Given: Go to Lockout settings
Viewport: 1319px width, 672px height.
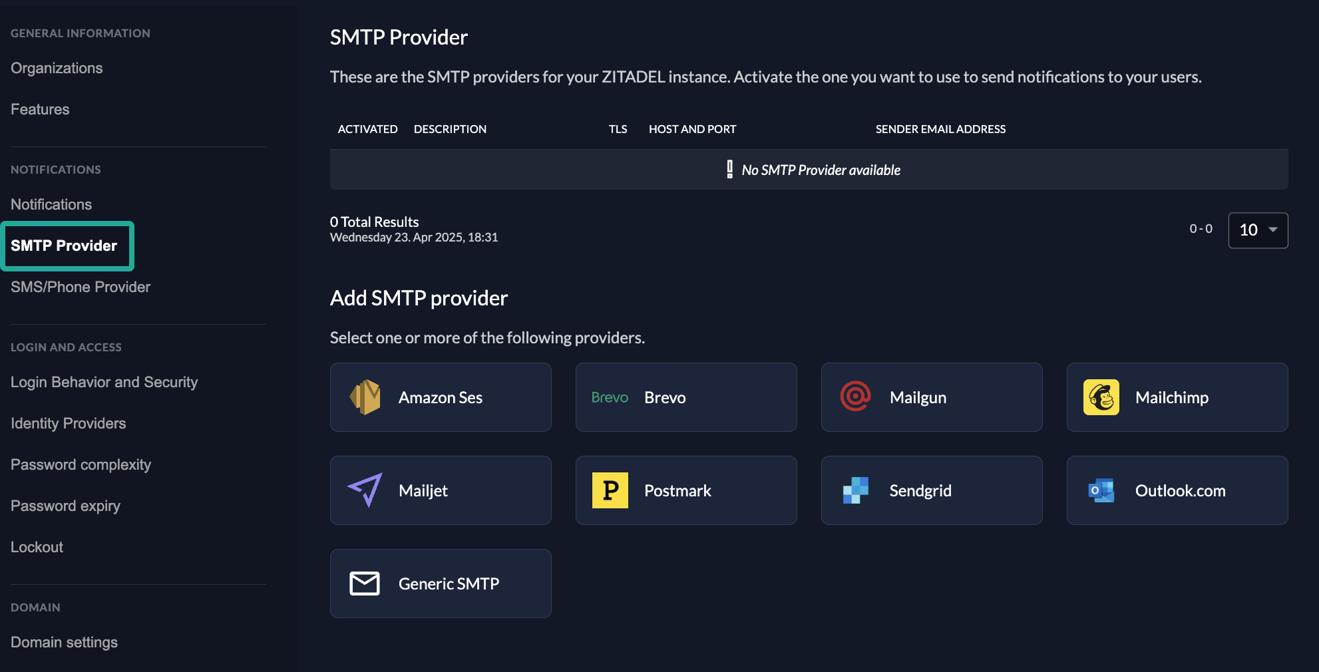Looking at the screenshot, I should [37, 548].
